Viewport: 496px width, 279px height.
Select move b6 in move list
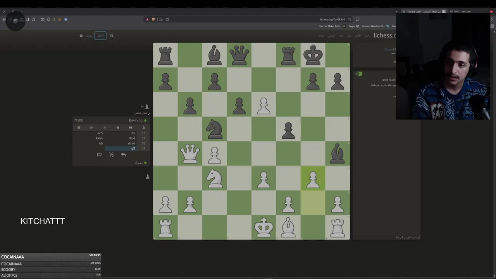coord(101,143)
